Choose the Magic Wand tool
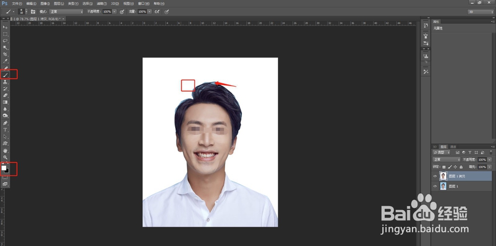 click(5, 47)
